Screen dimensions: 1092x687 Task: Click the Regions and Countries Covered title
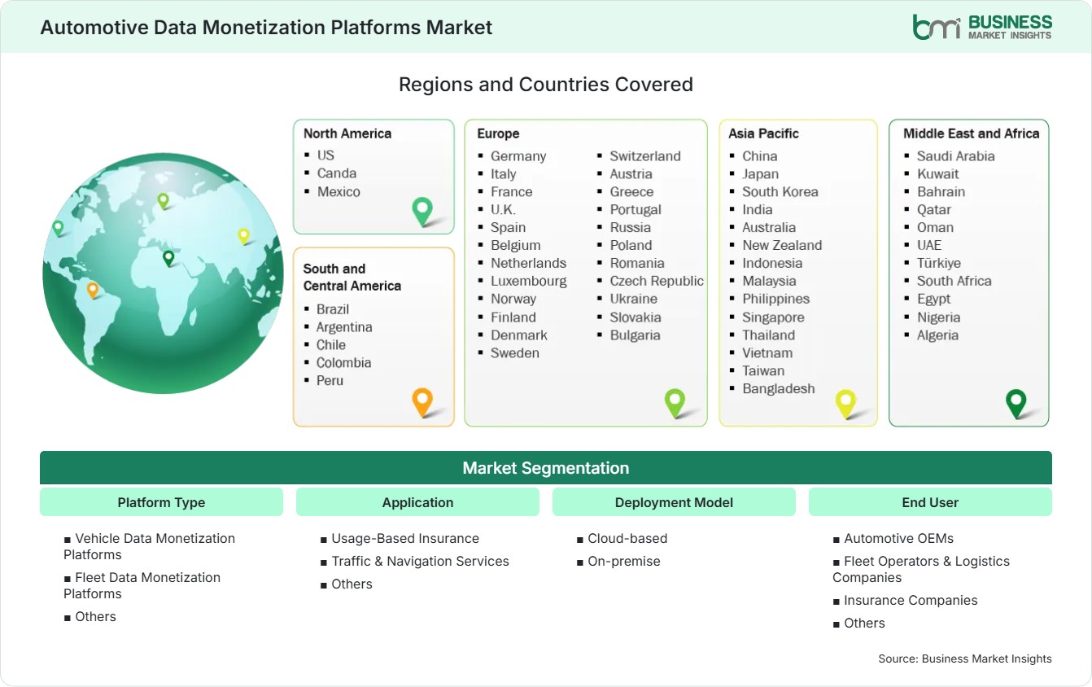coord(546,85)
